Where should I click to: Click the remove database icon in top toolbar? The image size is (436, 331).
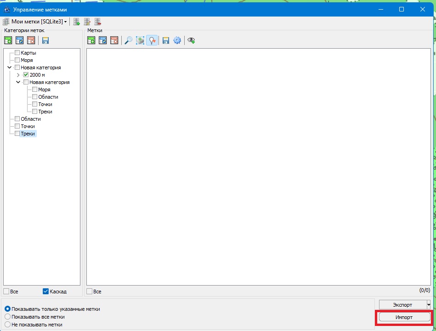tap(97, 22)
